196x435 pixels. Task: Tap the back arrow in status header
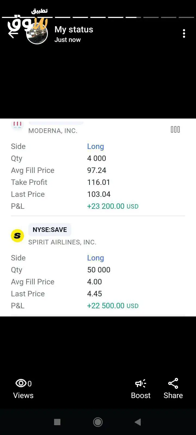[13, 34]
